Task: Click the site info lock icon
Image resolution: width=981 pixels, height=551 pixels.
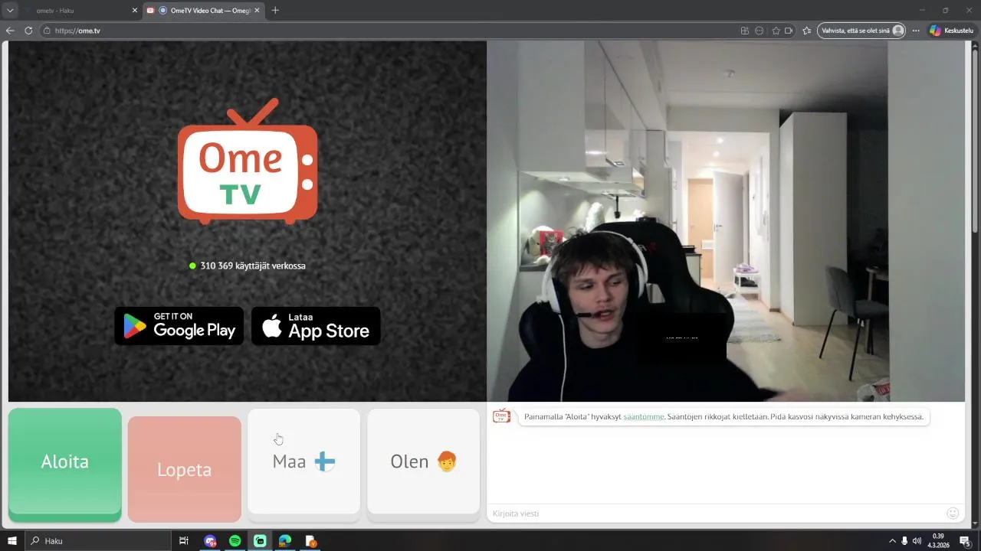Action: (47, 31)
